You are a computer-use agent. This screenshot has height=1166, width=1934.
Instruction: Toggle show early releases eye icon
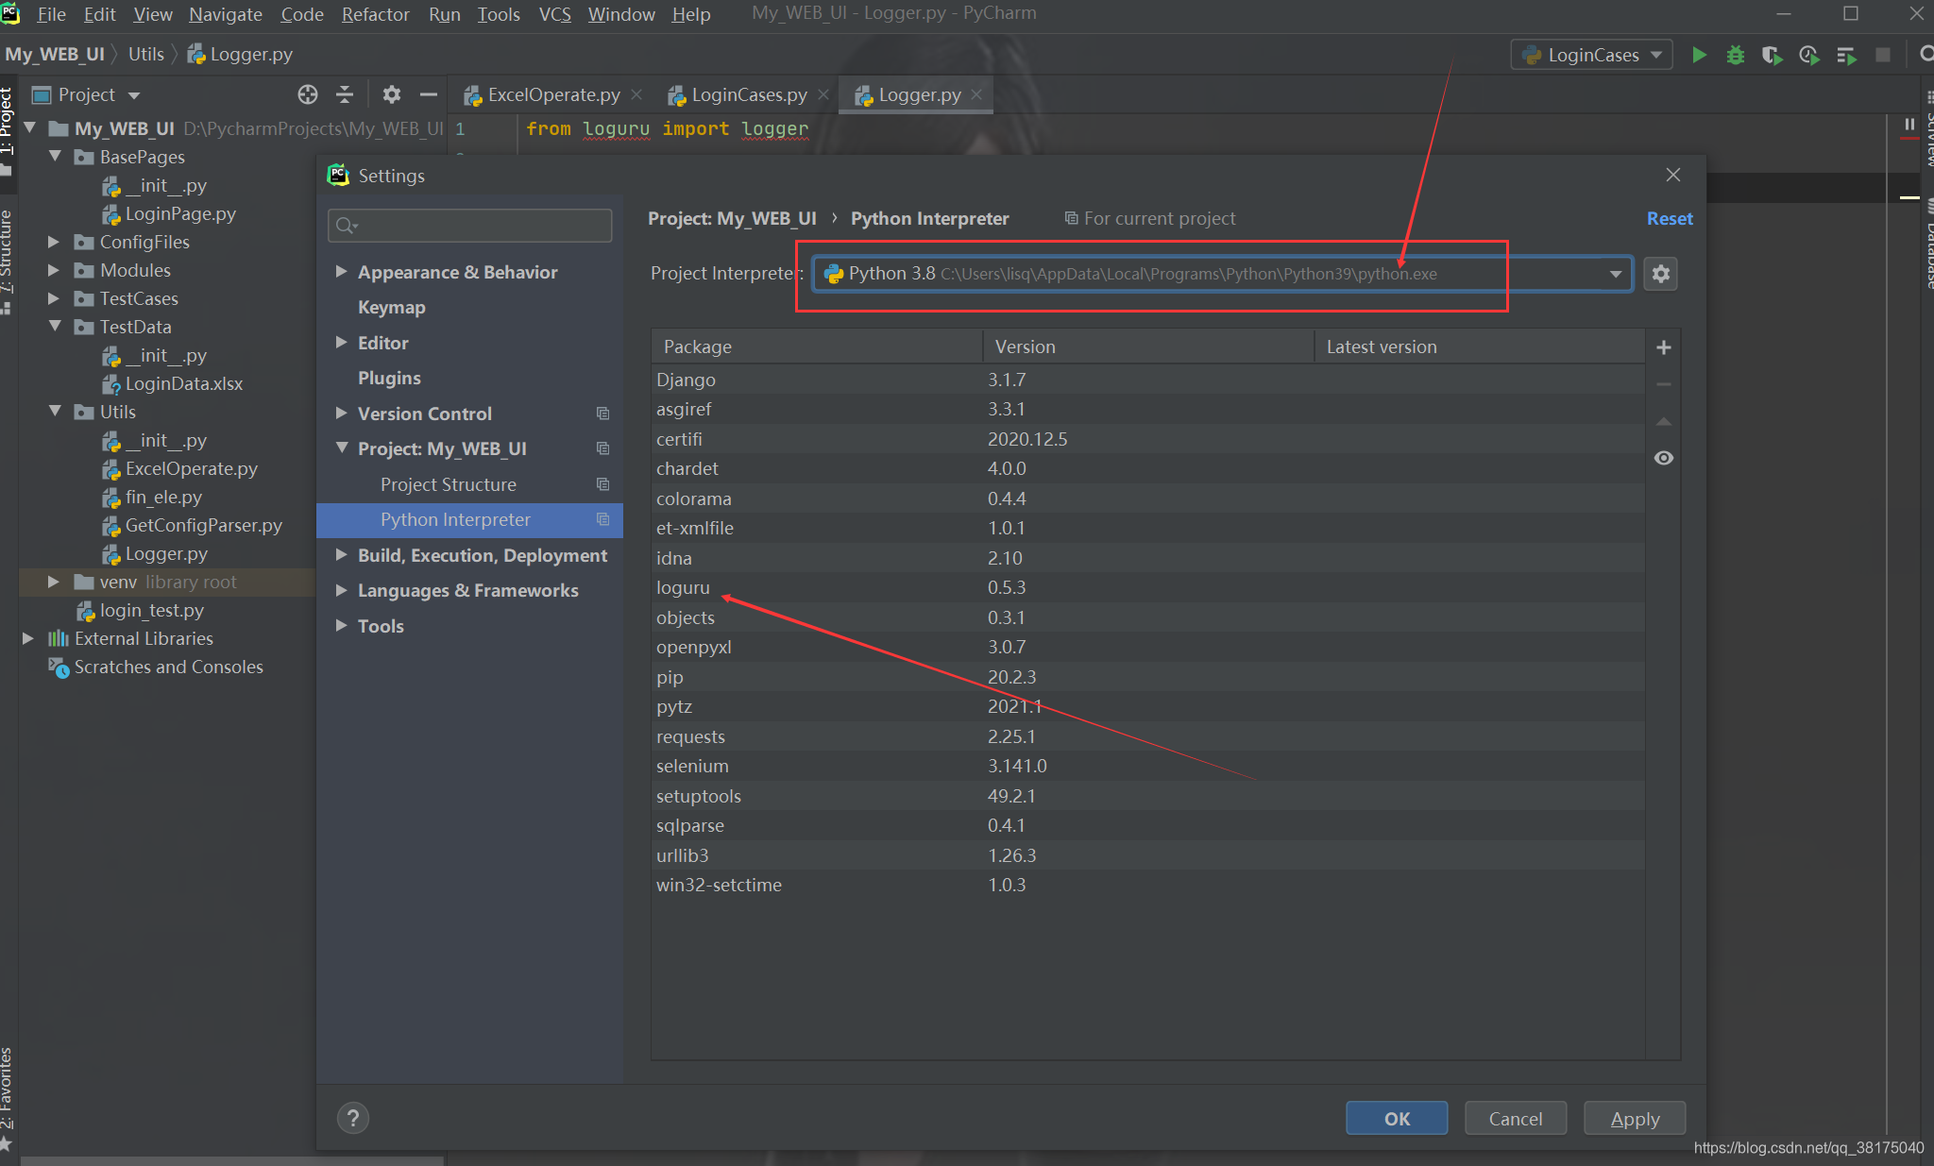(1664, 458)
